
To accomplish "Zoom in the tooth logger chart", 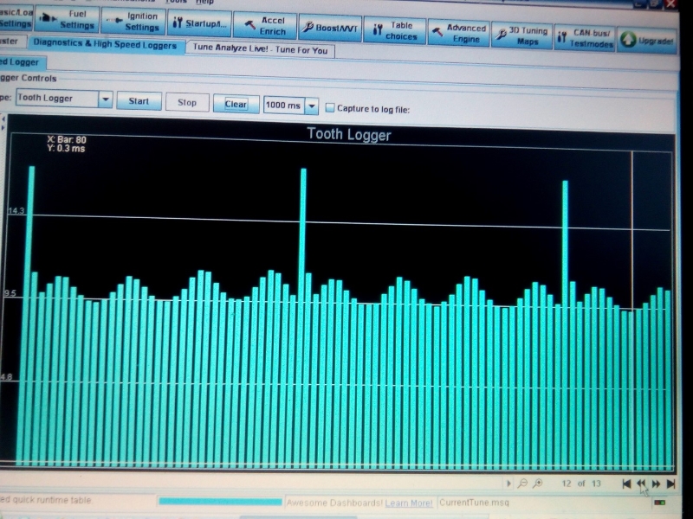I will [x=538, y=484].
